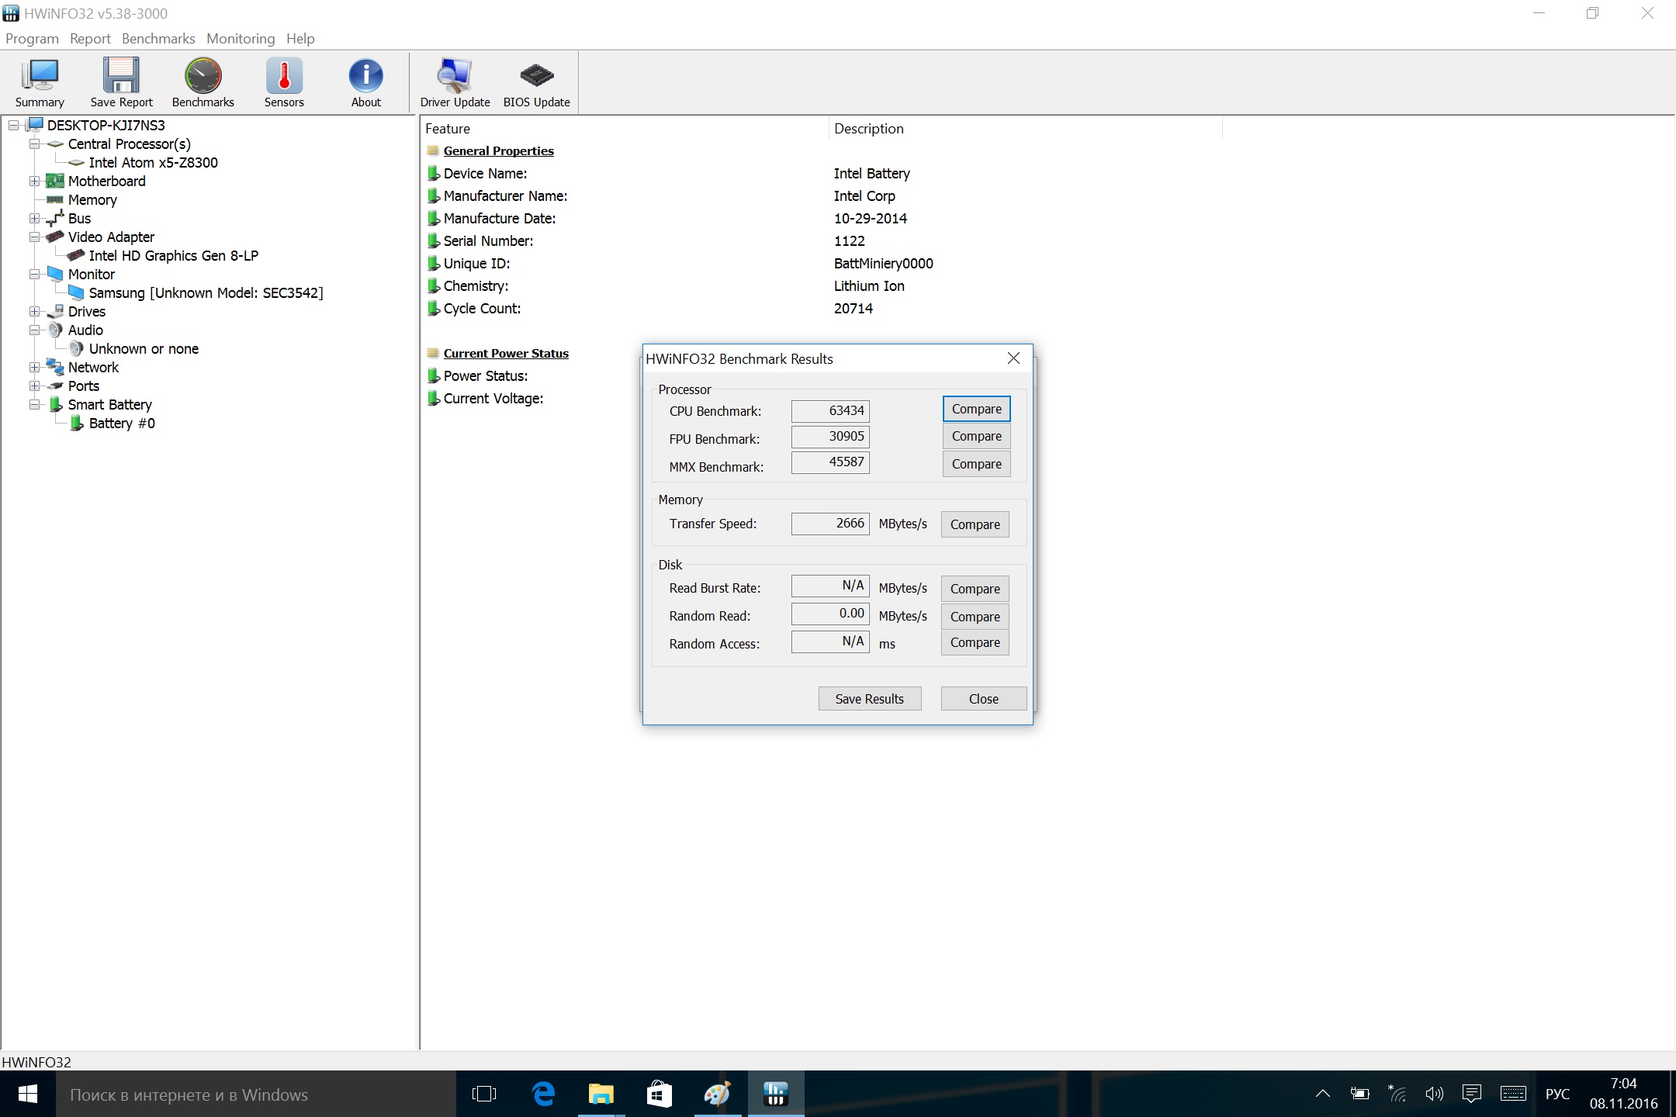Select Battery #0 tree entry
The image size is (1676, 1117).
coord(122,423)
